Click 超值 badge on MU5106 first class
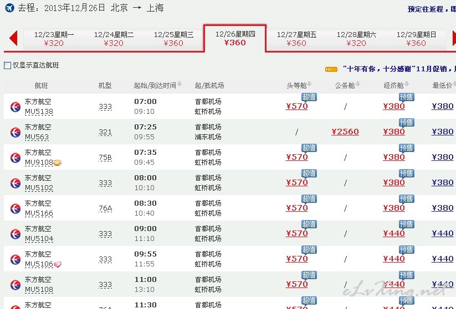The height and width of the screenshot is (309, 456). (309, 249)
